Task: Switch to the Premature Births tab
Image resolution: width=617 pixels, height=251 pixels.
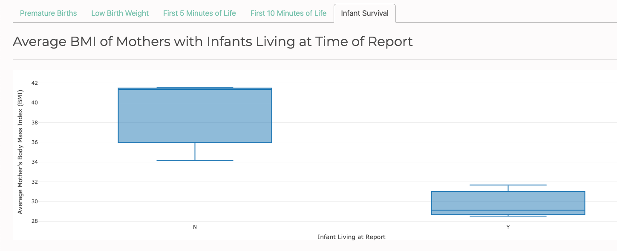Action: tap(48, 13)
